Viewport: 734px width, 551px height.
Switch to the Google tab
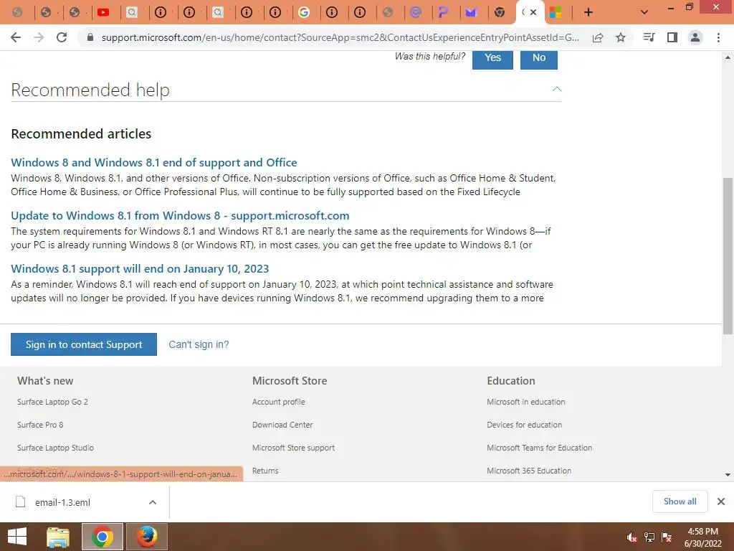click(x=304, y=13)
